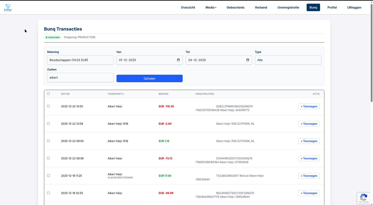Click the Van date field 01-12-2025
The width and height of the screenshot is (373, 205).
coord(150,60)
